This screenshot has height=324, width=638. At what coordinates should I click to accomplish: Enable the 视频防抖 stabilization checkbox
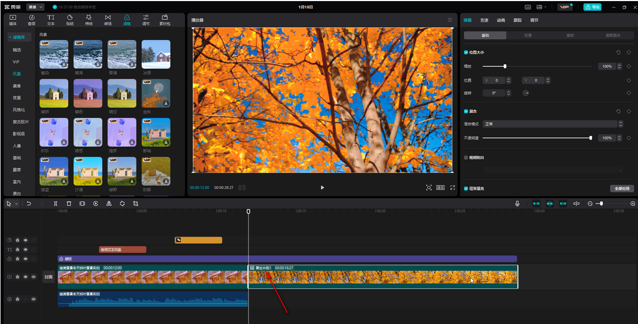point(466,157)
